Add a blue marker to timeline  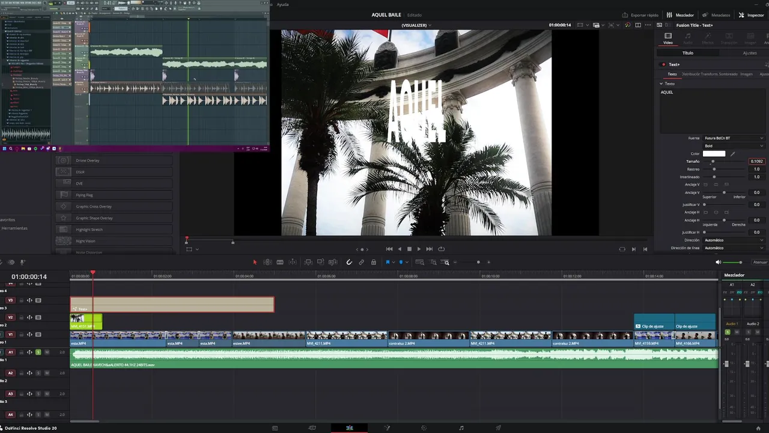[401, 262]
